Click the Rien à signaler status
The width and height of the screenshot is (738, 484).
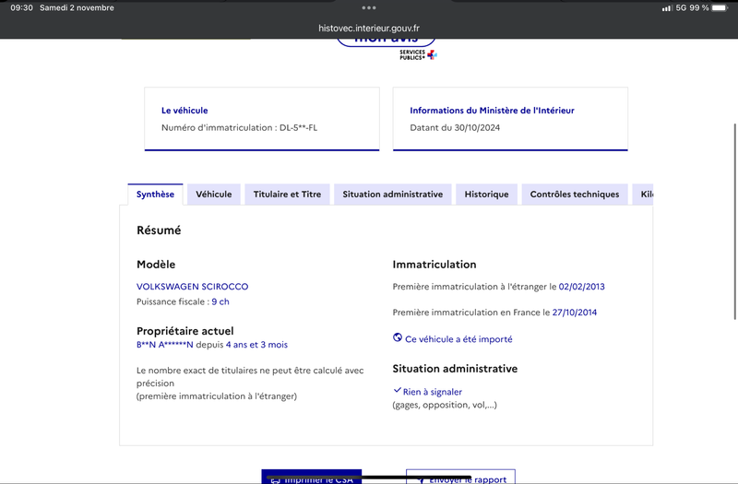tap(432, 392)
